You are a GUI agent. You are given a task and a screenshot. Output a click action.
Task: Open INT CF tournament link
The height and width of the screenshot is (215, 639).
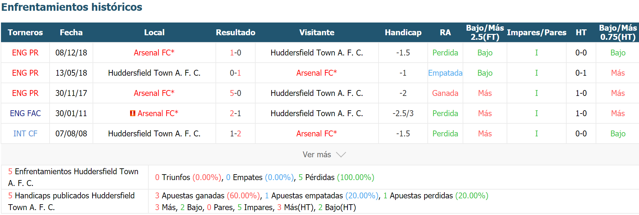coord(25,133)
